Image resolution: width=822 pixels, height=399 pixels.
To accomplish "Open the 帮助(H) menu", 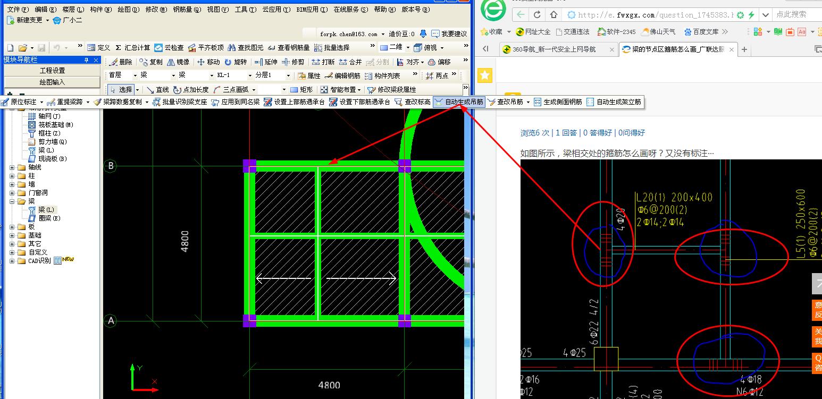I will click(385, 9).
